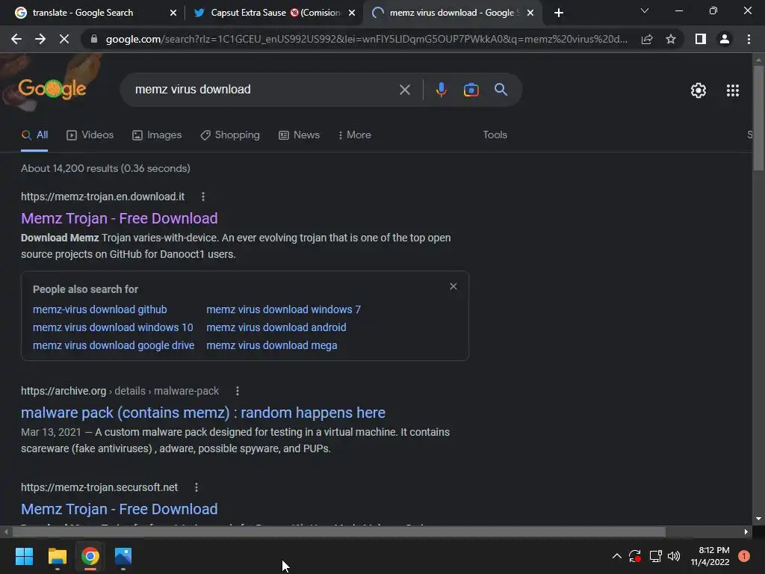Open Photos app from taskbar
Screen dimensions: 765x574
123,556
